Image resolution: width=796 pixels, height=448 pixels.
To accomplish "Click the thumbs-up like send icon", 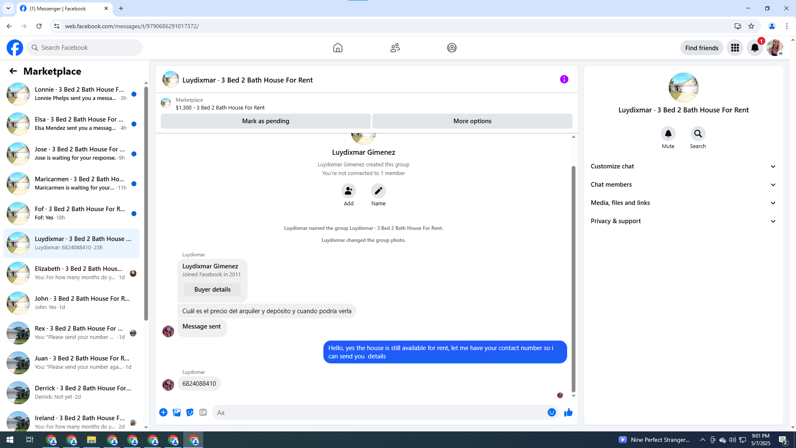I will pyautogui.click(x=568, y=412).
